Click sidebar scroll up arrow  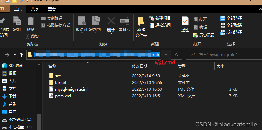pyautogui.click(x=39, y=65)
